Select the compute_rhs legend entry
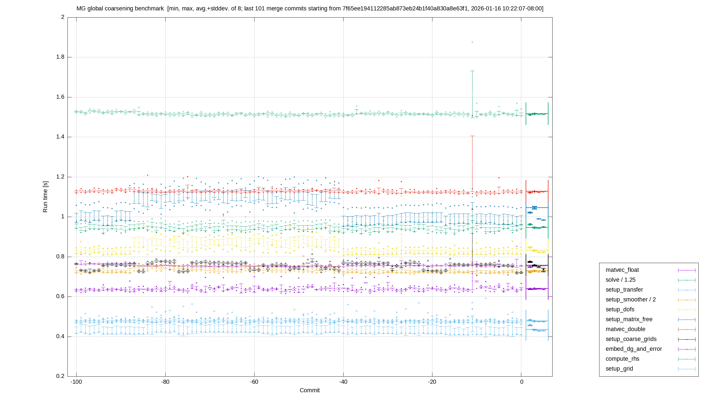Screen dimensions: 702x395 click(650, 359)
